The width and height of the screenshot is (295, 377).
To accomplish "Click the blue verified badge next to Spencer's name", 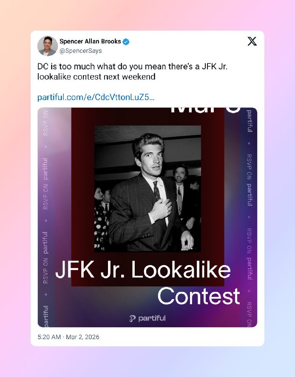I will (x=125, y=42).
